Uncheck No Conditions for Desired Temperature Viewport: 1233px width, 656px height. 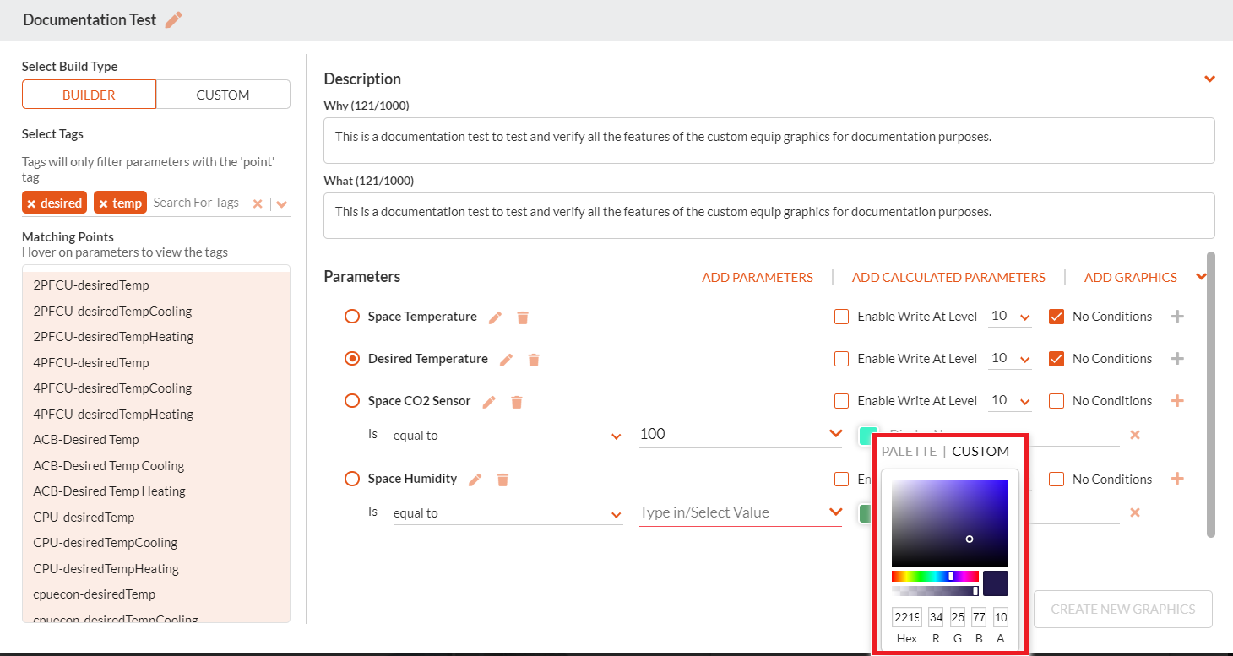coord(1056,359)
